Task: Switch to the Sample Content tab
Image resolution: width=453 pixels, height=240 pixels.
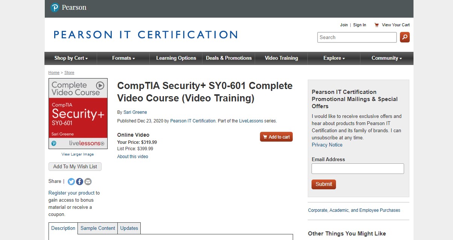Action: pyautogui.click(x=98, y=228)
